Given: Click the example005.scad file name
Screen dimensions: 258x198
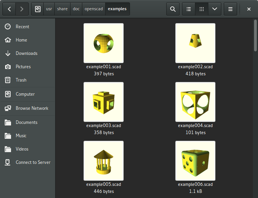Looking at the screenshot, I should click(104, 184).
